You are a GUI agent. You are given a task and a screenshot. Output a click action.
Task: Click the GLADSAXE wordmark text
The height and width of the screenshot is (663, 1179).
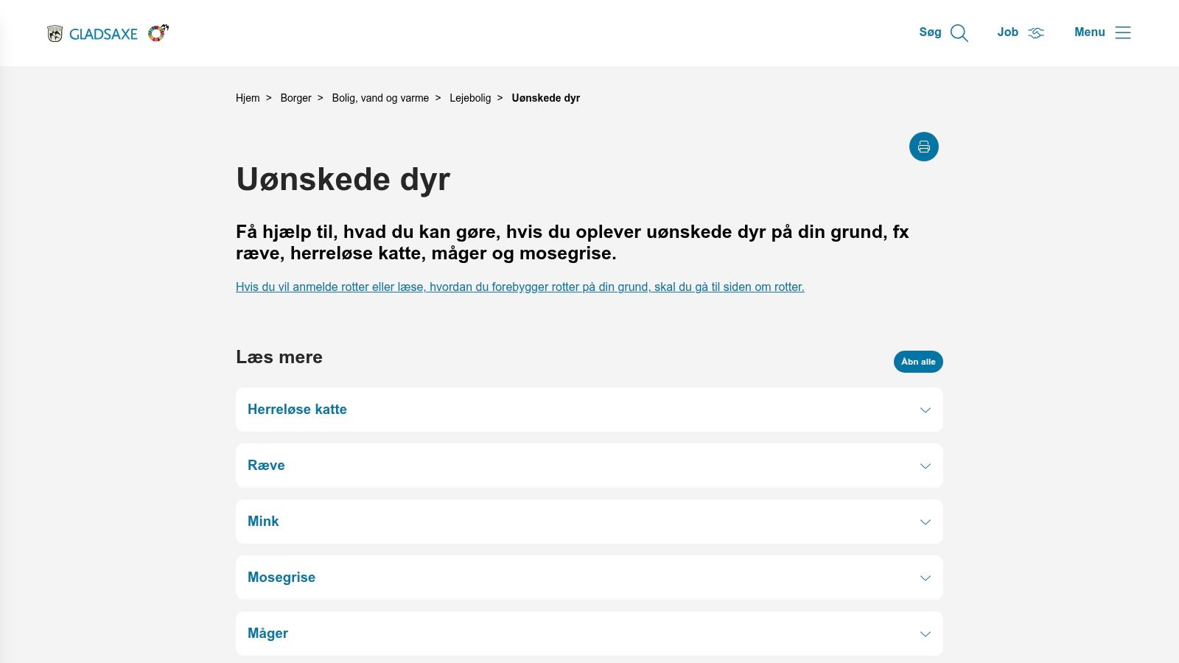(103, 34)
